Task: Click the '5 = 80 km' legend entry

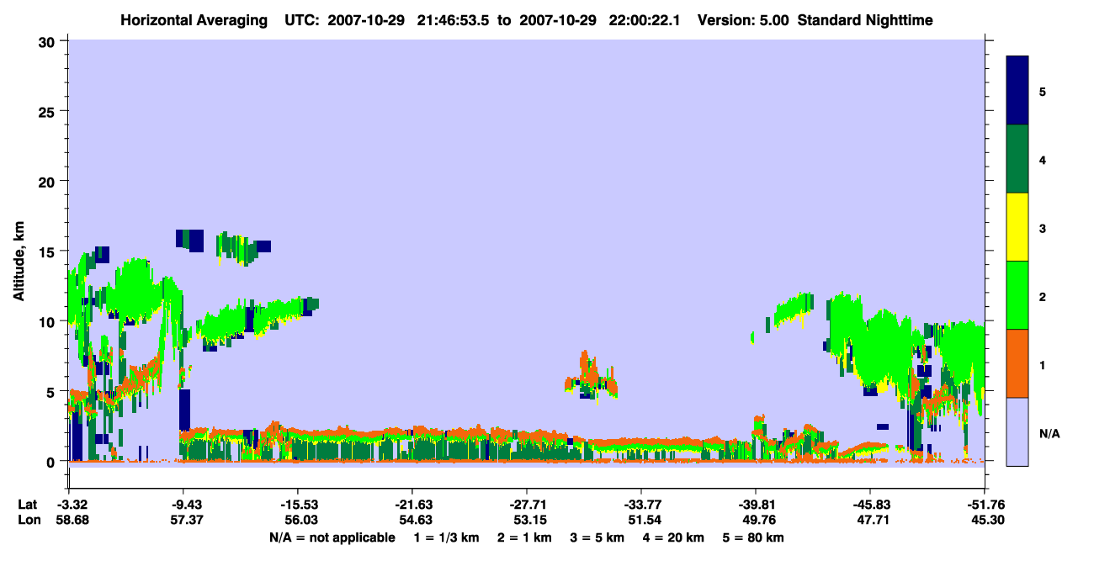Action: [x=754, y=537]
